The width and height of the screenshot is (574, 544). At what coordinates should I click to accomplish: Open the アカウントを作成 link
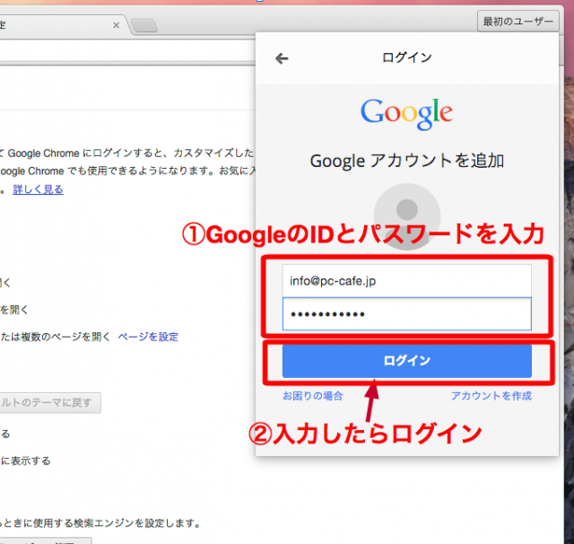coord(491,396)
